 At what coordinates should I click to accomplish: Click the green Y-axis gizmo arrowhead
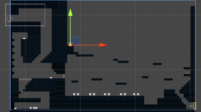pos(70,12)
